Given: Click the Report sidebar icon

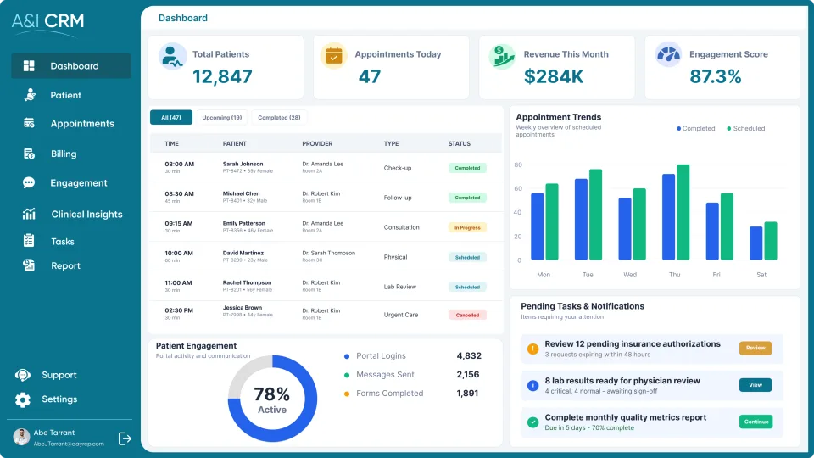Looking at the screenshot, I should click(29, 265).
